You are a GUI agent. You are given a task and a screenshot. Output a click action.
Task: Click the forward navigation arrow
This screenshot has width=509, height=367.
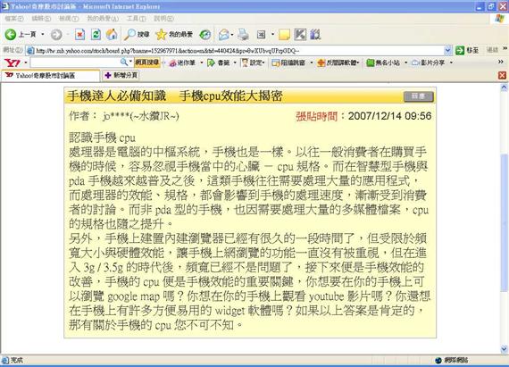[x=56, y=35]
